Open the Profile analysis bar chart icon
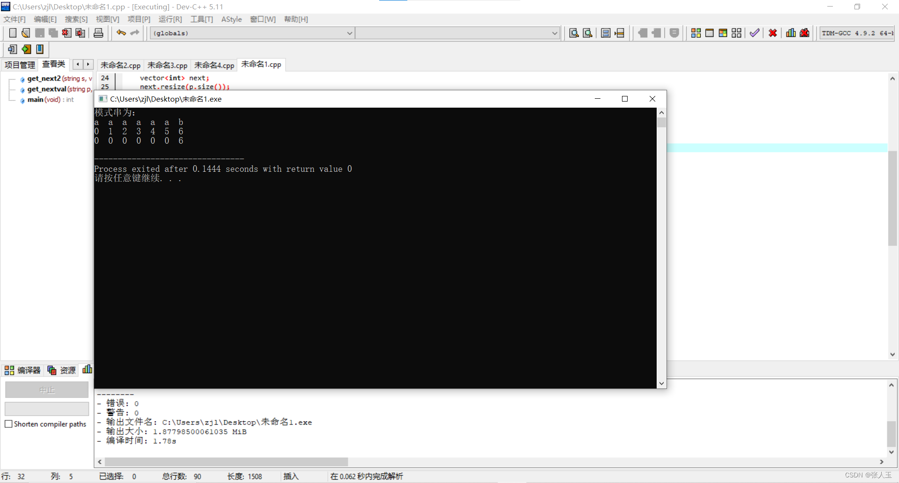 click(x=791, y=33)
